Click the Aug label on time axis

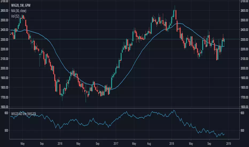click(149, 144)
